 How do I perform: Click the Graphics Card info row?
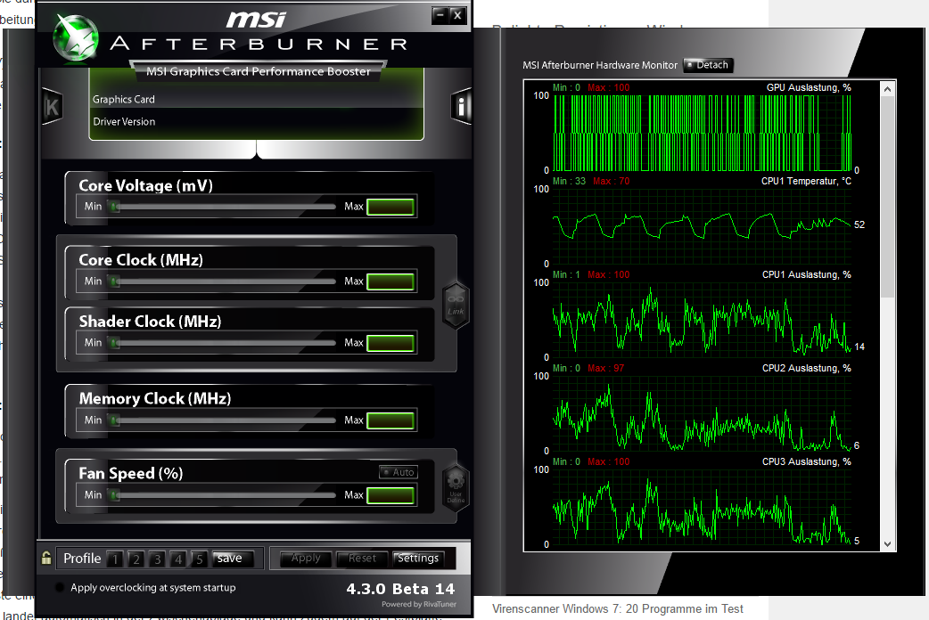[257, 99]
